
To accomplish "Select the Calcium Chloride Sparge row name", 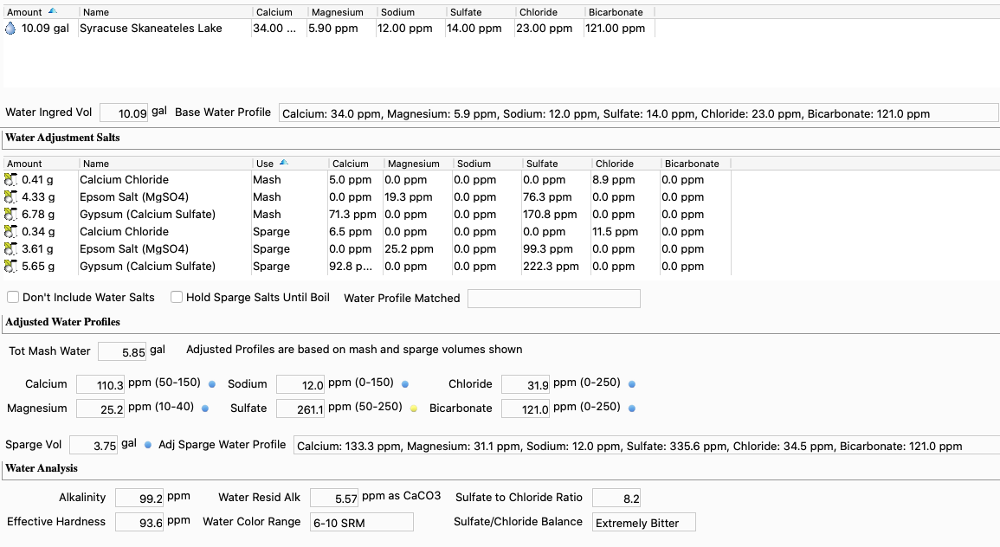I will [125, 231].
